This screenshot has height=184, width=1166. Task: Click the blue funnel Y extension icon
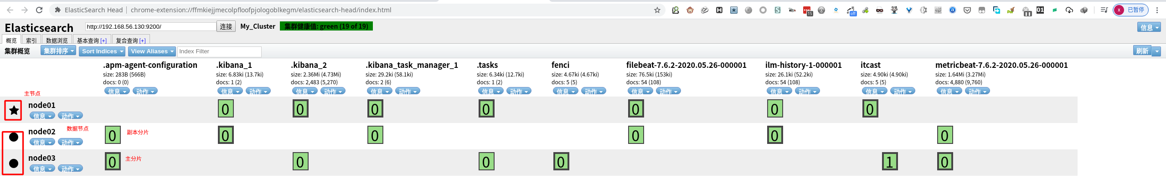[909, 10]
